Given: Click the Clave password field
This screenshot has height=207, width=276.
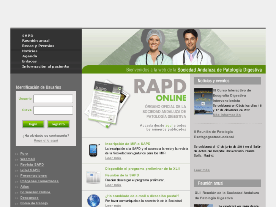Looking at the screenshot, I should pyautogui.click(x=53, y=110).
